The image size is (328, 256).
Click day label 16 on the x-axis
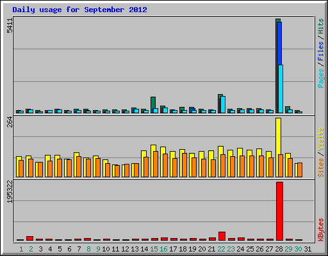coord(163,249)
